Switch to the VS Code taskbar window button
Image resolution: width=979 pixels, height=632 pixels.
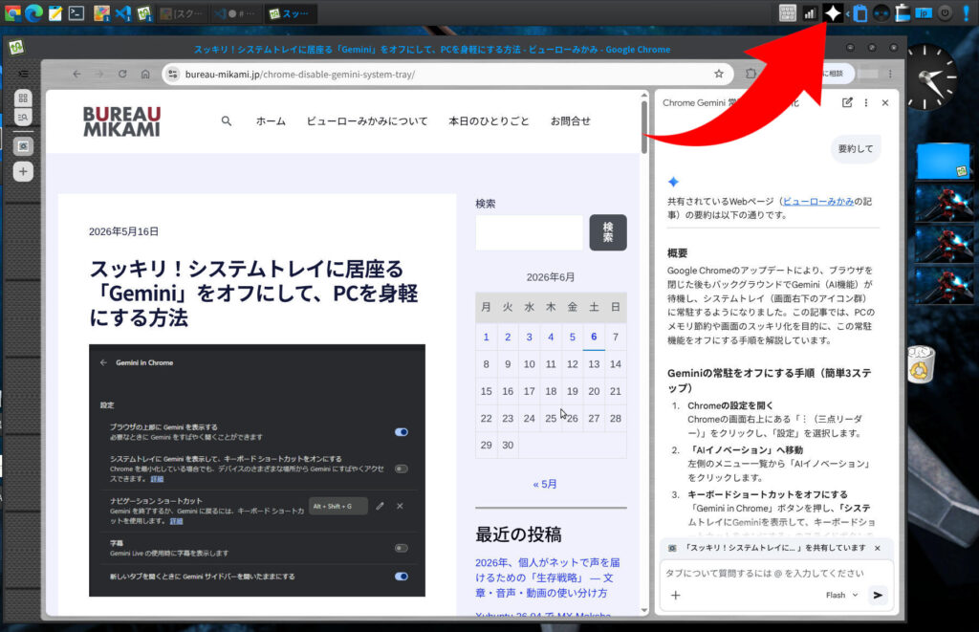click(235, 13)
